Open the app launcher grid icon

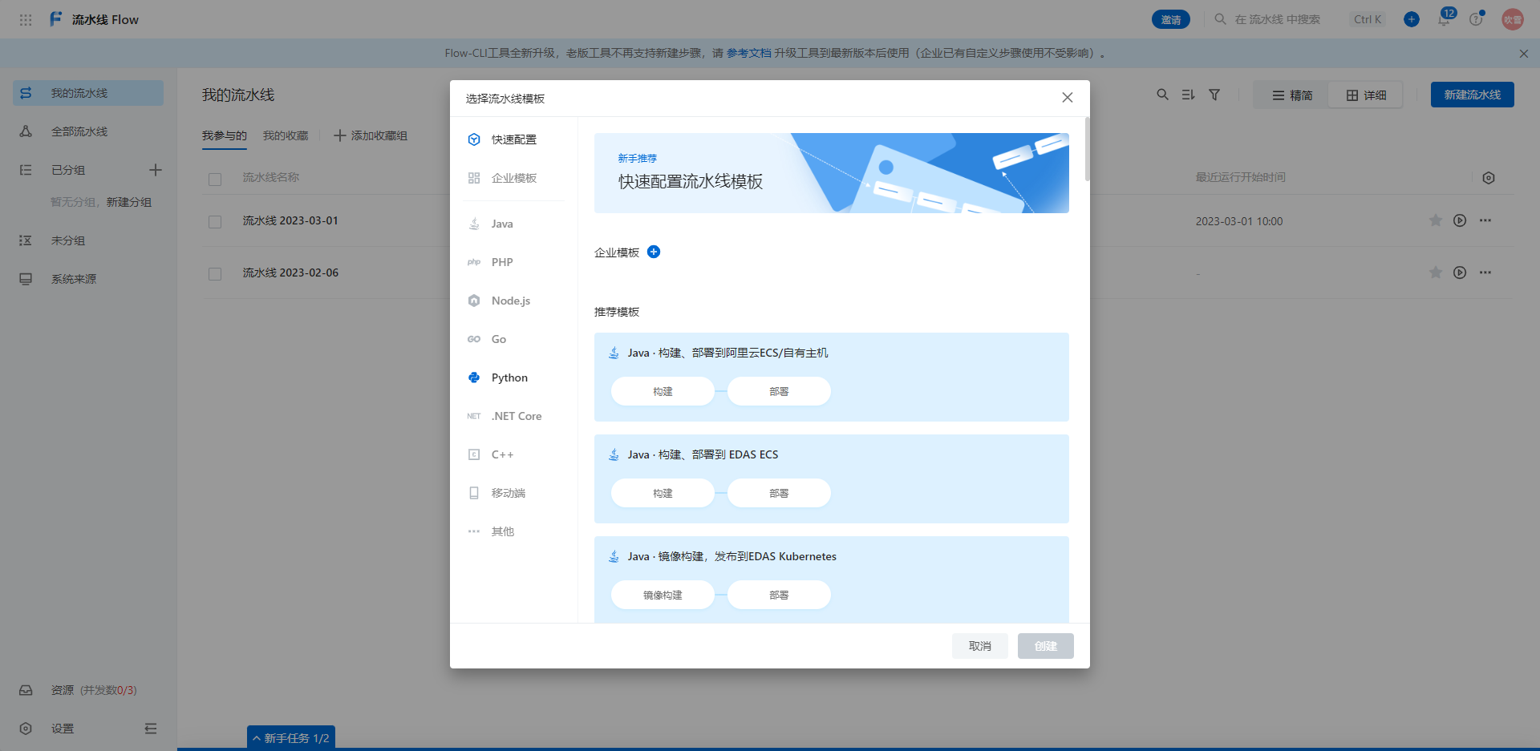point(25,19)
